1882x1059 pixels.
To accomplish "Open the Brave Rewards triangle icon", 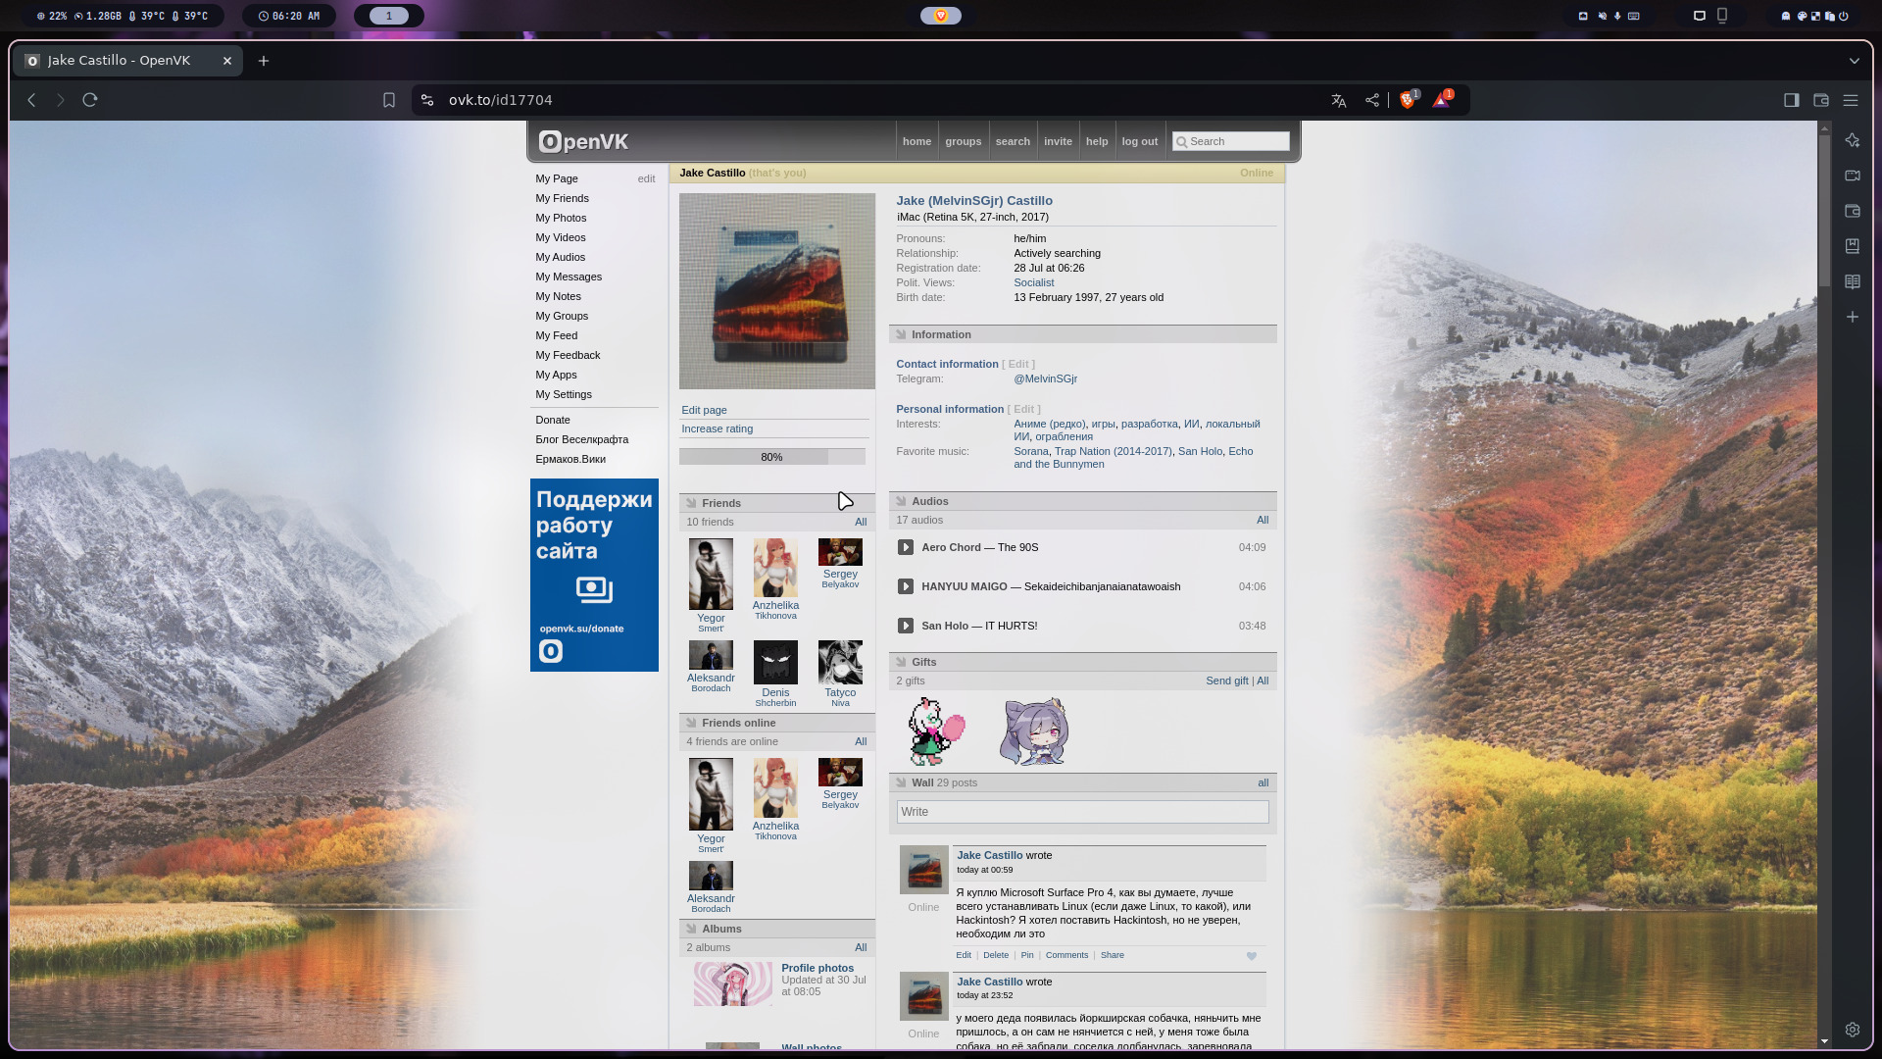I will [1441, 100].
